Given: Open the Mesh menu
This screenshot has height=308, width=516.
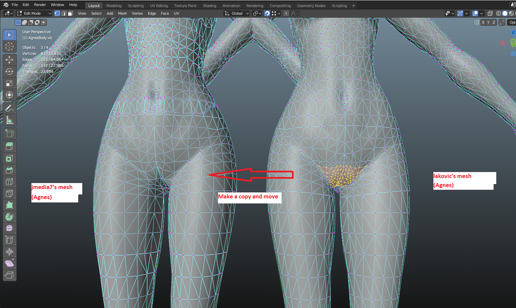Looking at the screenshot, I should point(122,13).
